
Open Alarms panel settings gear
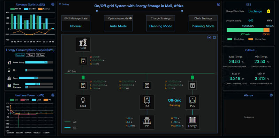pyautogui.click(x=271, y=95)
